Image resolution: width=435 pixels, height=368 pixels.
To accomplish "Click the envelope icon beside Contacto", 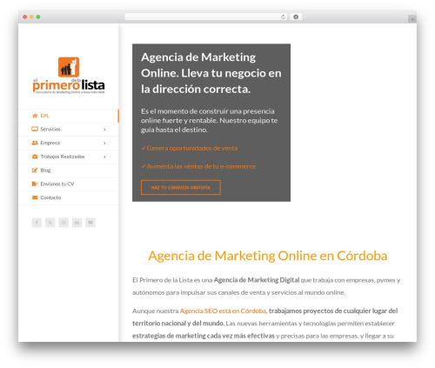I will (x=35, y=197).
